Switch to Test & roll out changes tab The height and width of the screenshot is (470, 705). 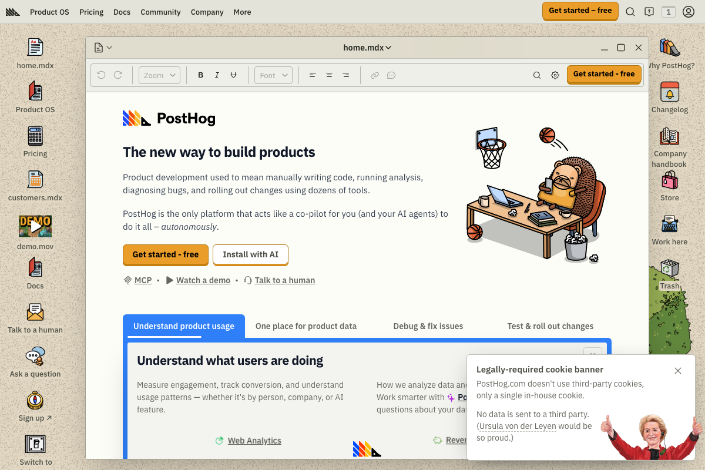coord(550,326)
